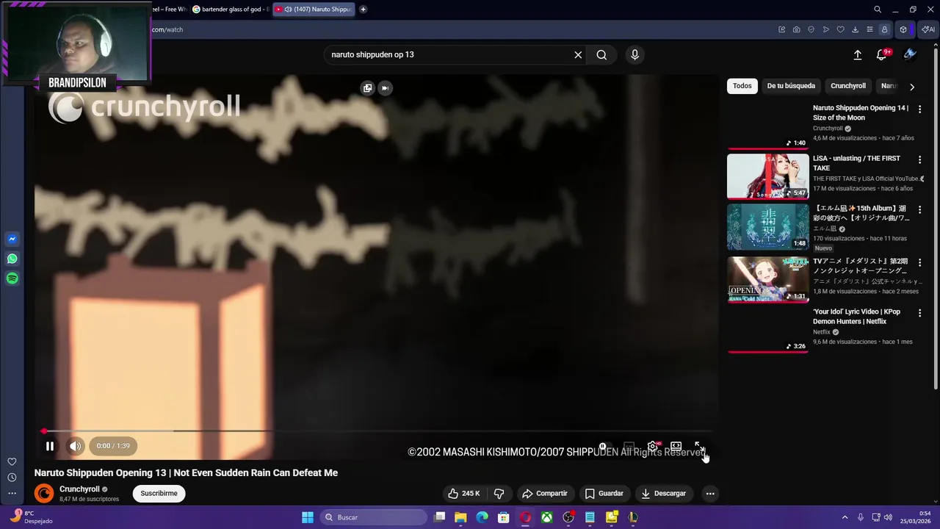This screenshot has height=529, width=940.
Task: Click the skip-next icon above player
Action: [x=385, y=88]
